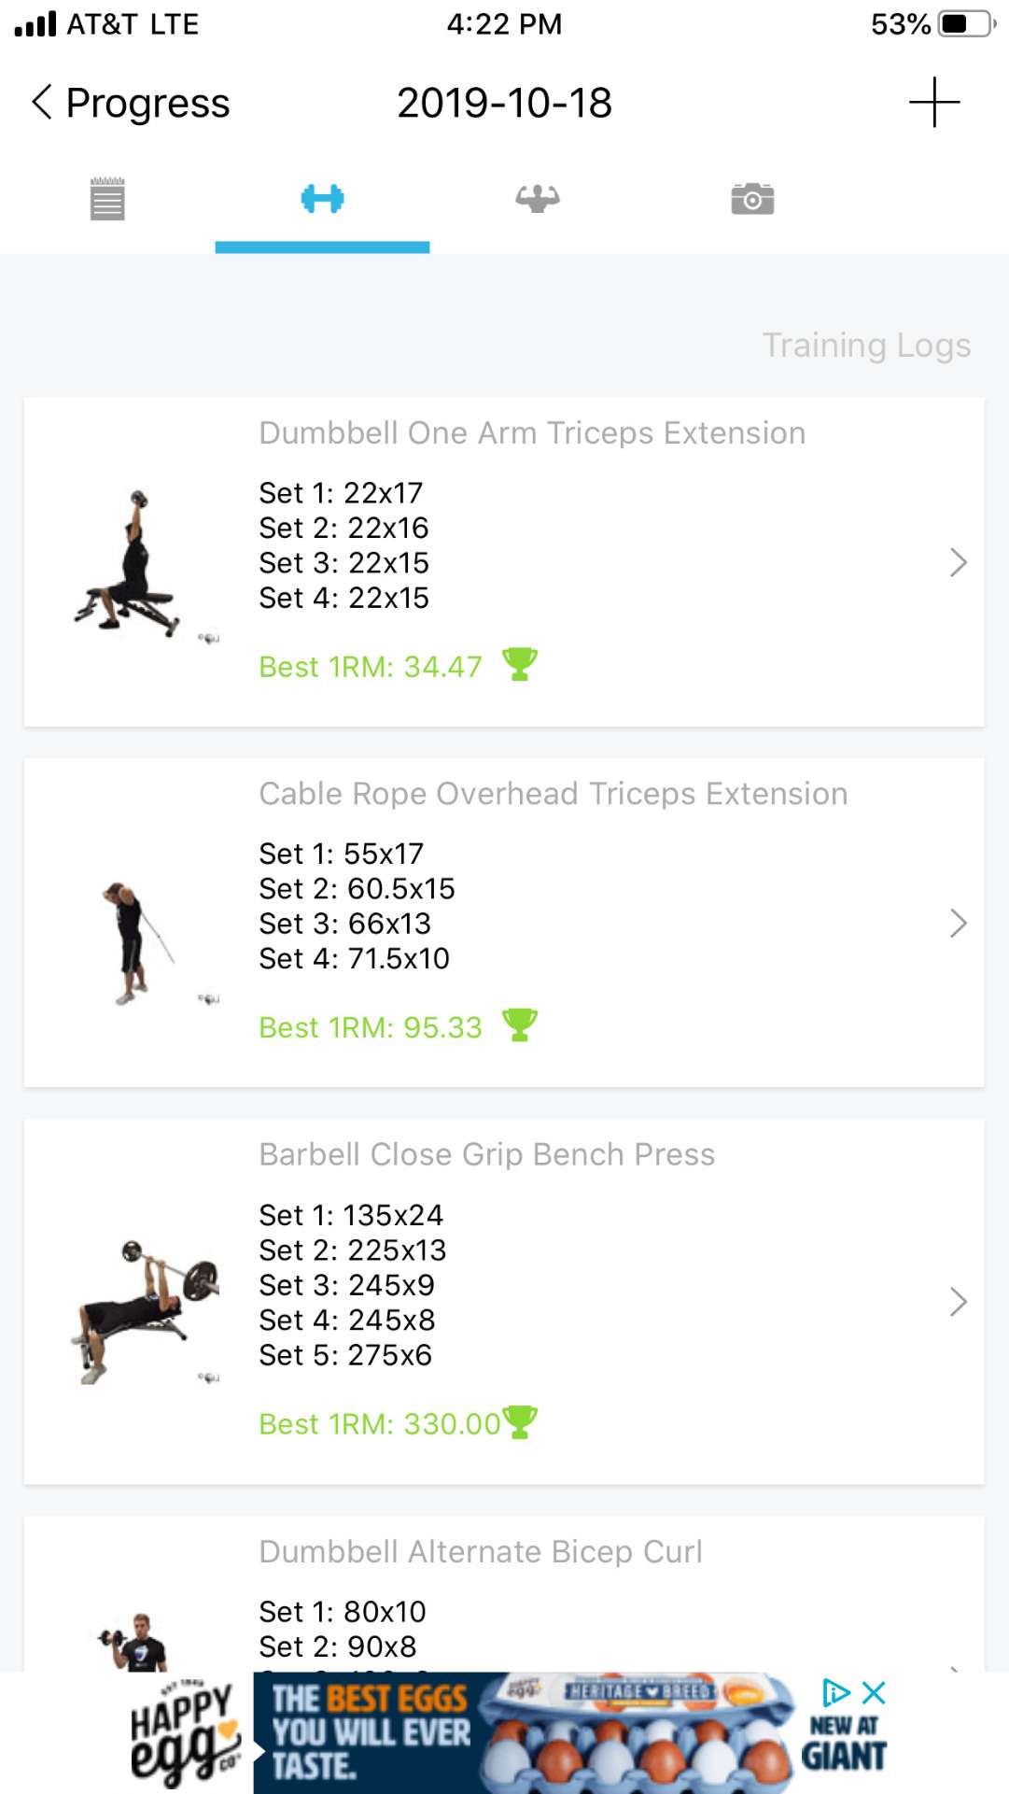Expand Dumbbell One Arm Triceps Extension chevron
The width and height of the screenshot is (1009, 1794).
click(958, 562)
